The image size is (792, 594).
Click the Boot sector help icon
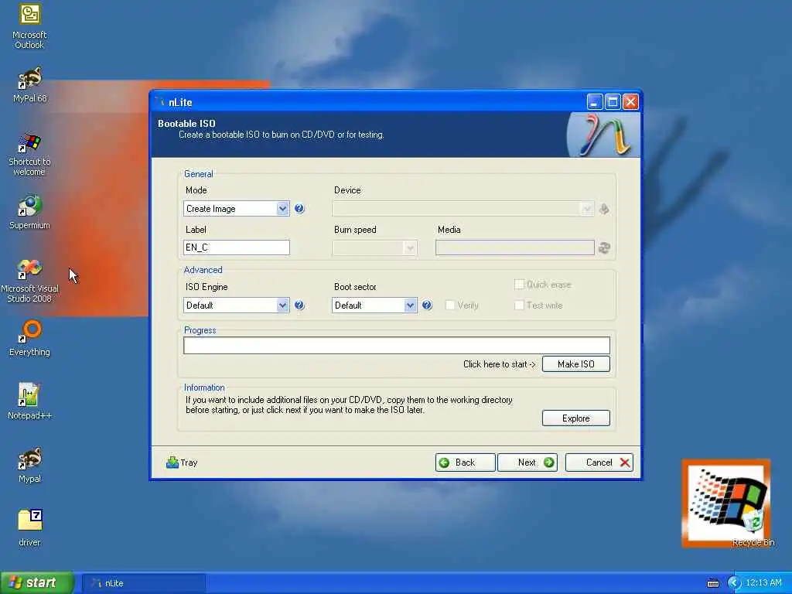click(427, 305)
